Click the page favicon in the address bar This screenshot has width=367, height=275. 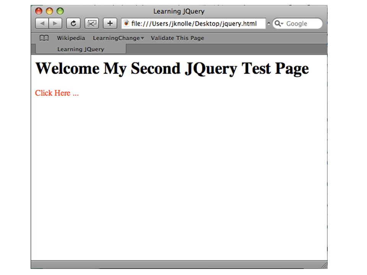127,23
